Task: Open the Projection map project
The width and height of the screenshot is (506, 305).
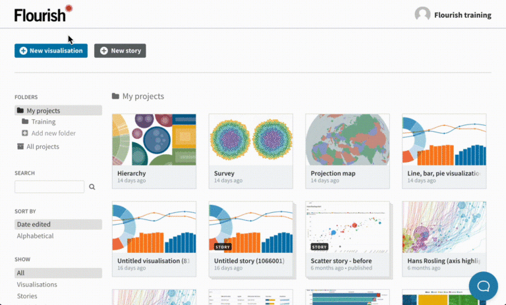Action: [x=348, y=151]
